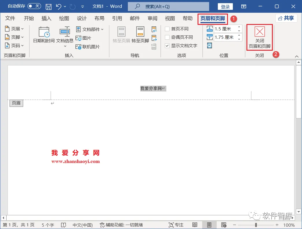Click header-from-top 1.5 厘米 field
This screenshot has height=229, width=302.
coord(225,29)
